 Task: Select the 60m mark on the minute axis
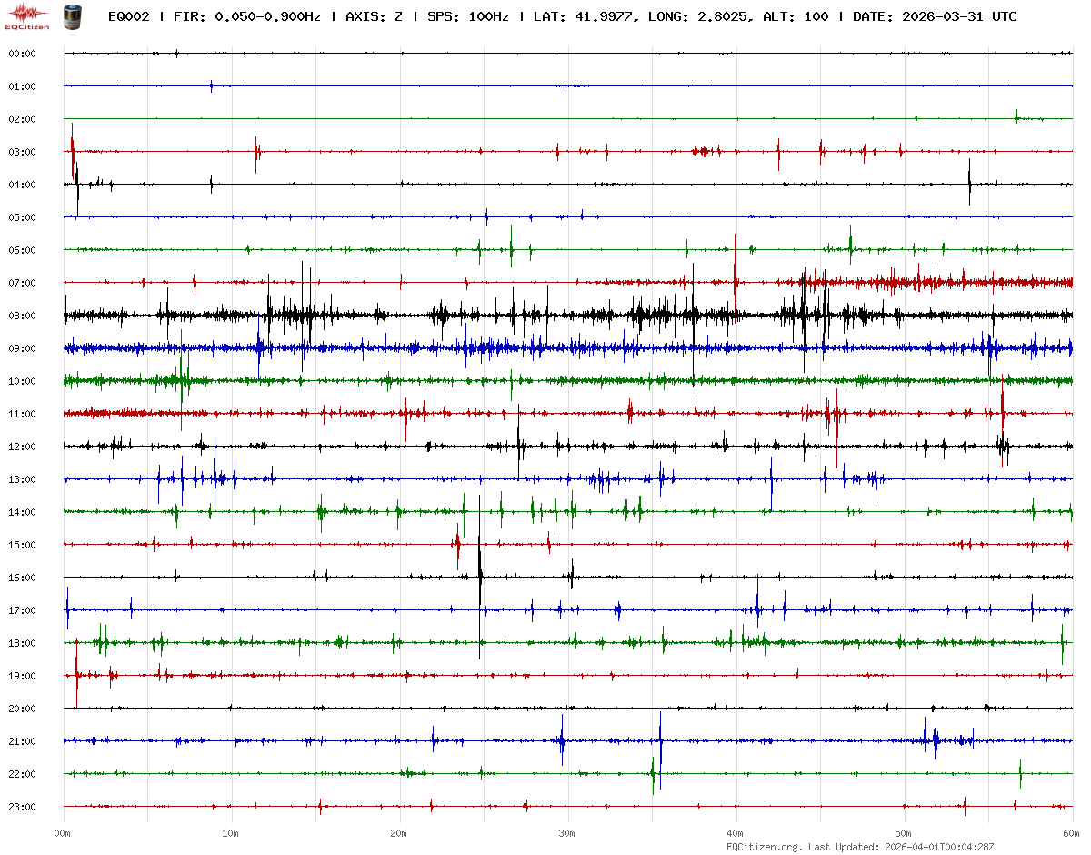pyautogui.click(x=1071, y=833)
